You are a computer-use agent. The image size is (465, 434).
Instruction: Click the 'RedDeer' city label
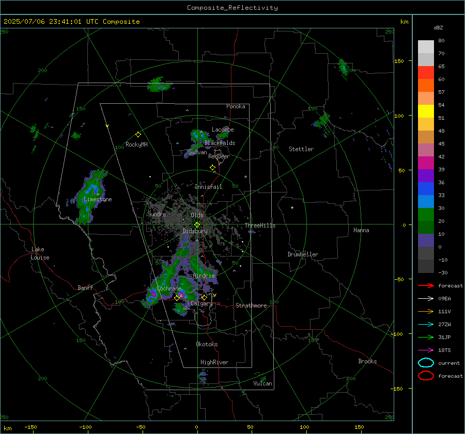click(x=219, y=156)
